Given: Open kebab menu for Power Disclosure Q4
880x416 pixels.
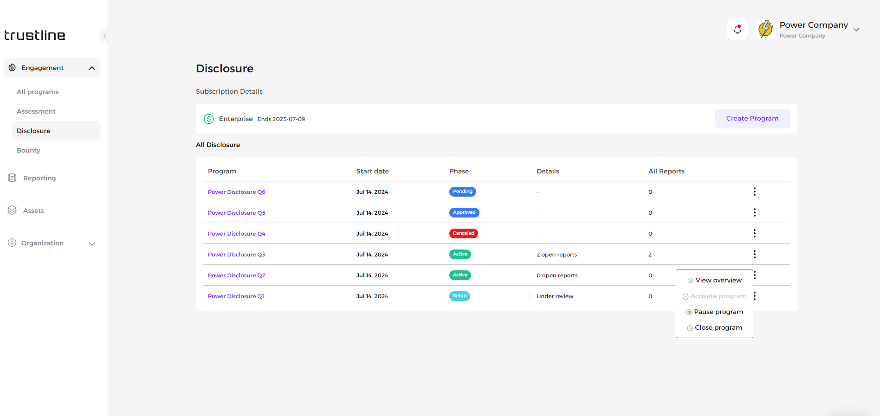Looking at the screenshot, I should (754, 233).
